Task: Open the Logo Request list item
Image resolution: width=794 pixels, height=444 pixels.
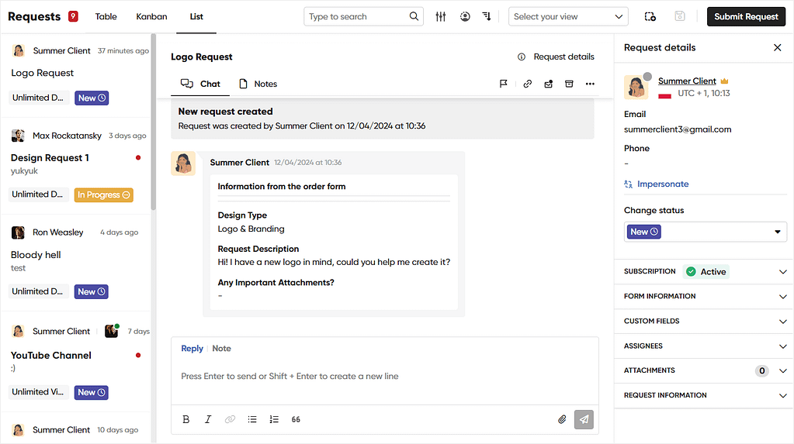Action: pos(77,74)
